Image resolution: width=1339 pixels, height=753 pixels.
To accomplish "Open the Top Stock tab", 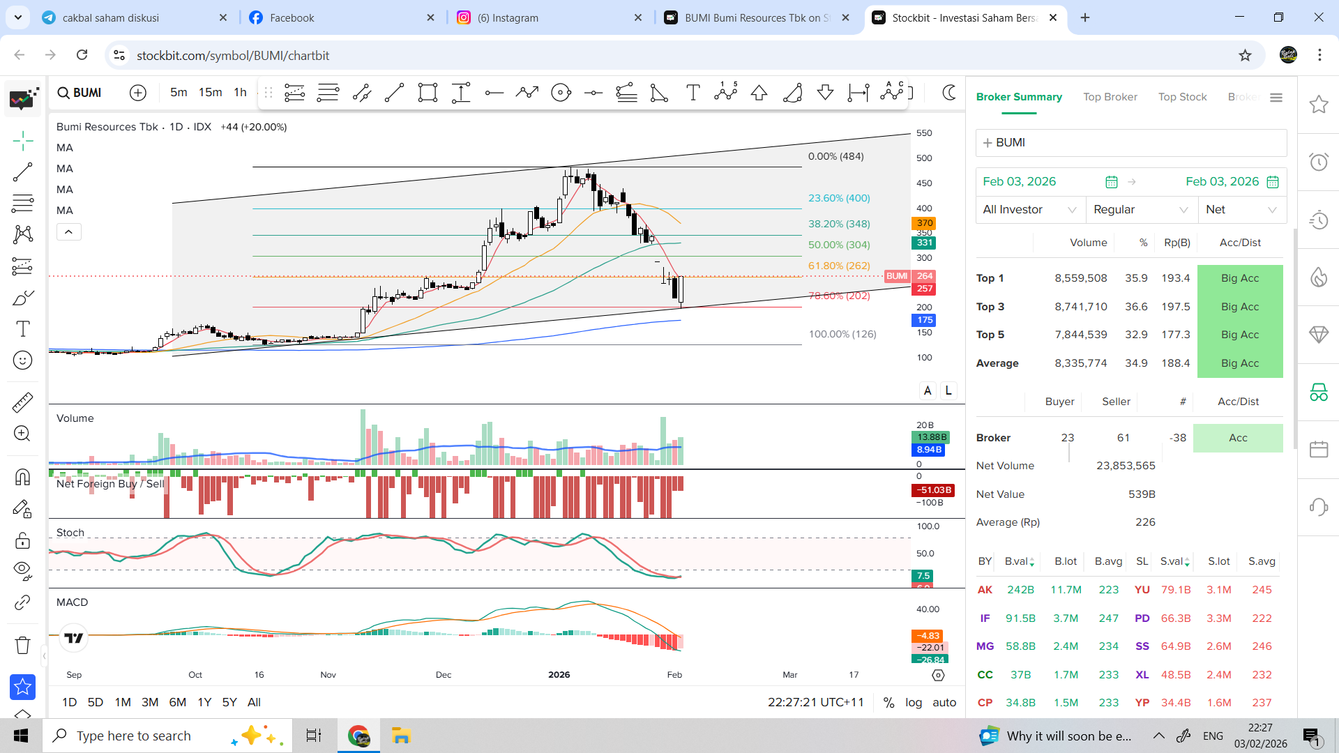I will [1182, 97].
